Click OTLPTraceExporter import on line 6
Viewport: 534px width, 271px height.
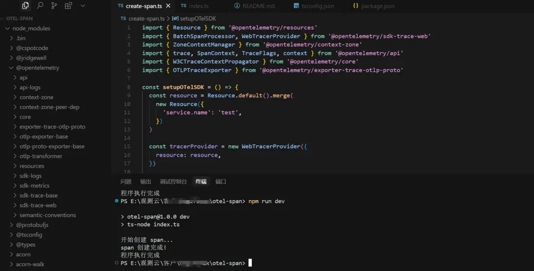tap(202, 70)
